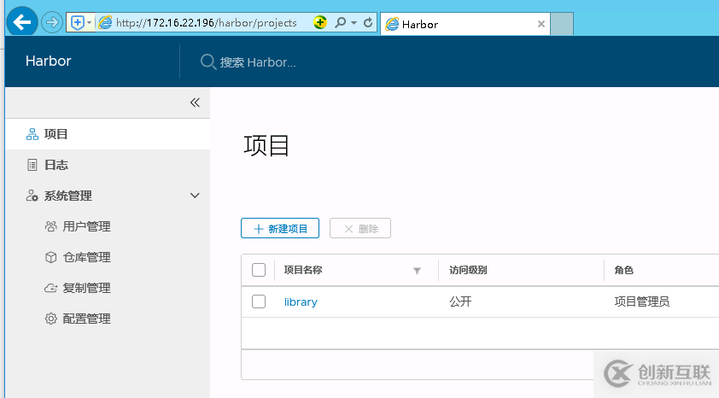719x398 pixels.
Task: Click the green compatibility icon in address bar
Action: (320, 22)
